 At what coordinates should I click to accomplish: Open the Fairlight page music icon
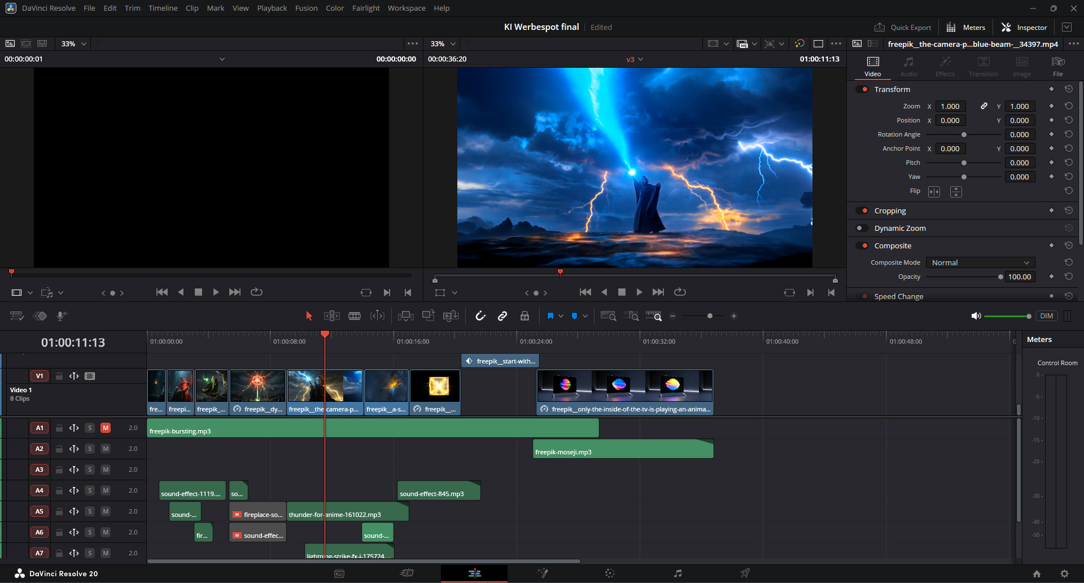[677, 573]
